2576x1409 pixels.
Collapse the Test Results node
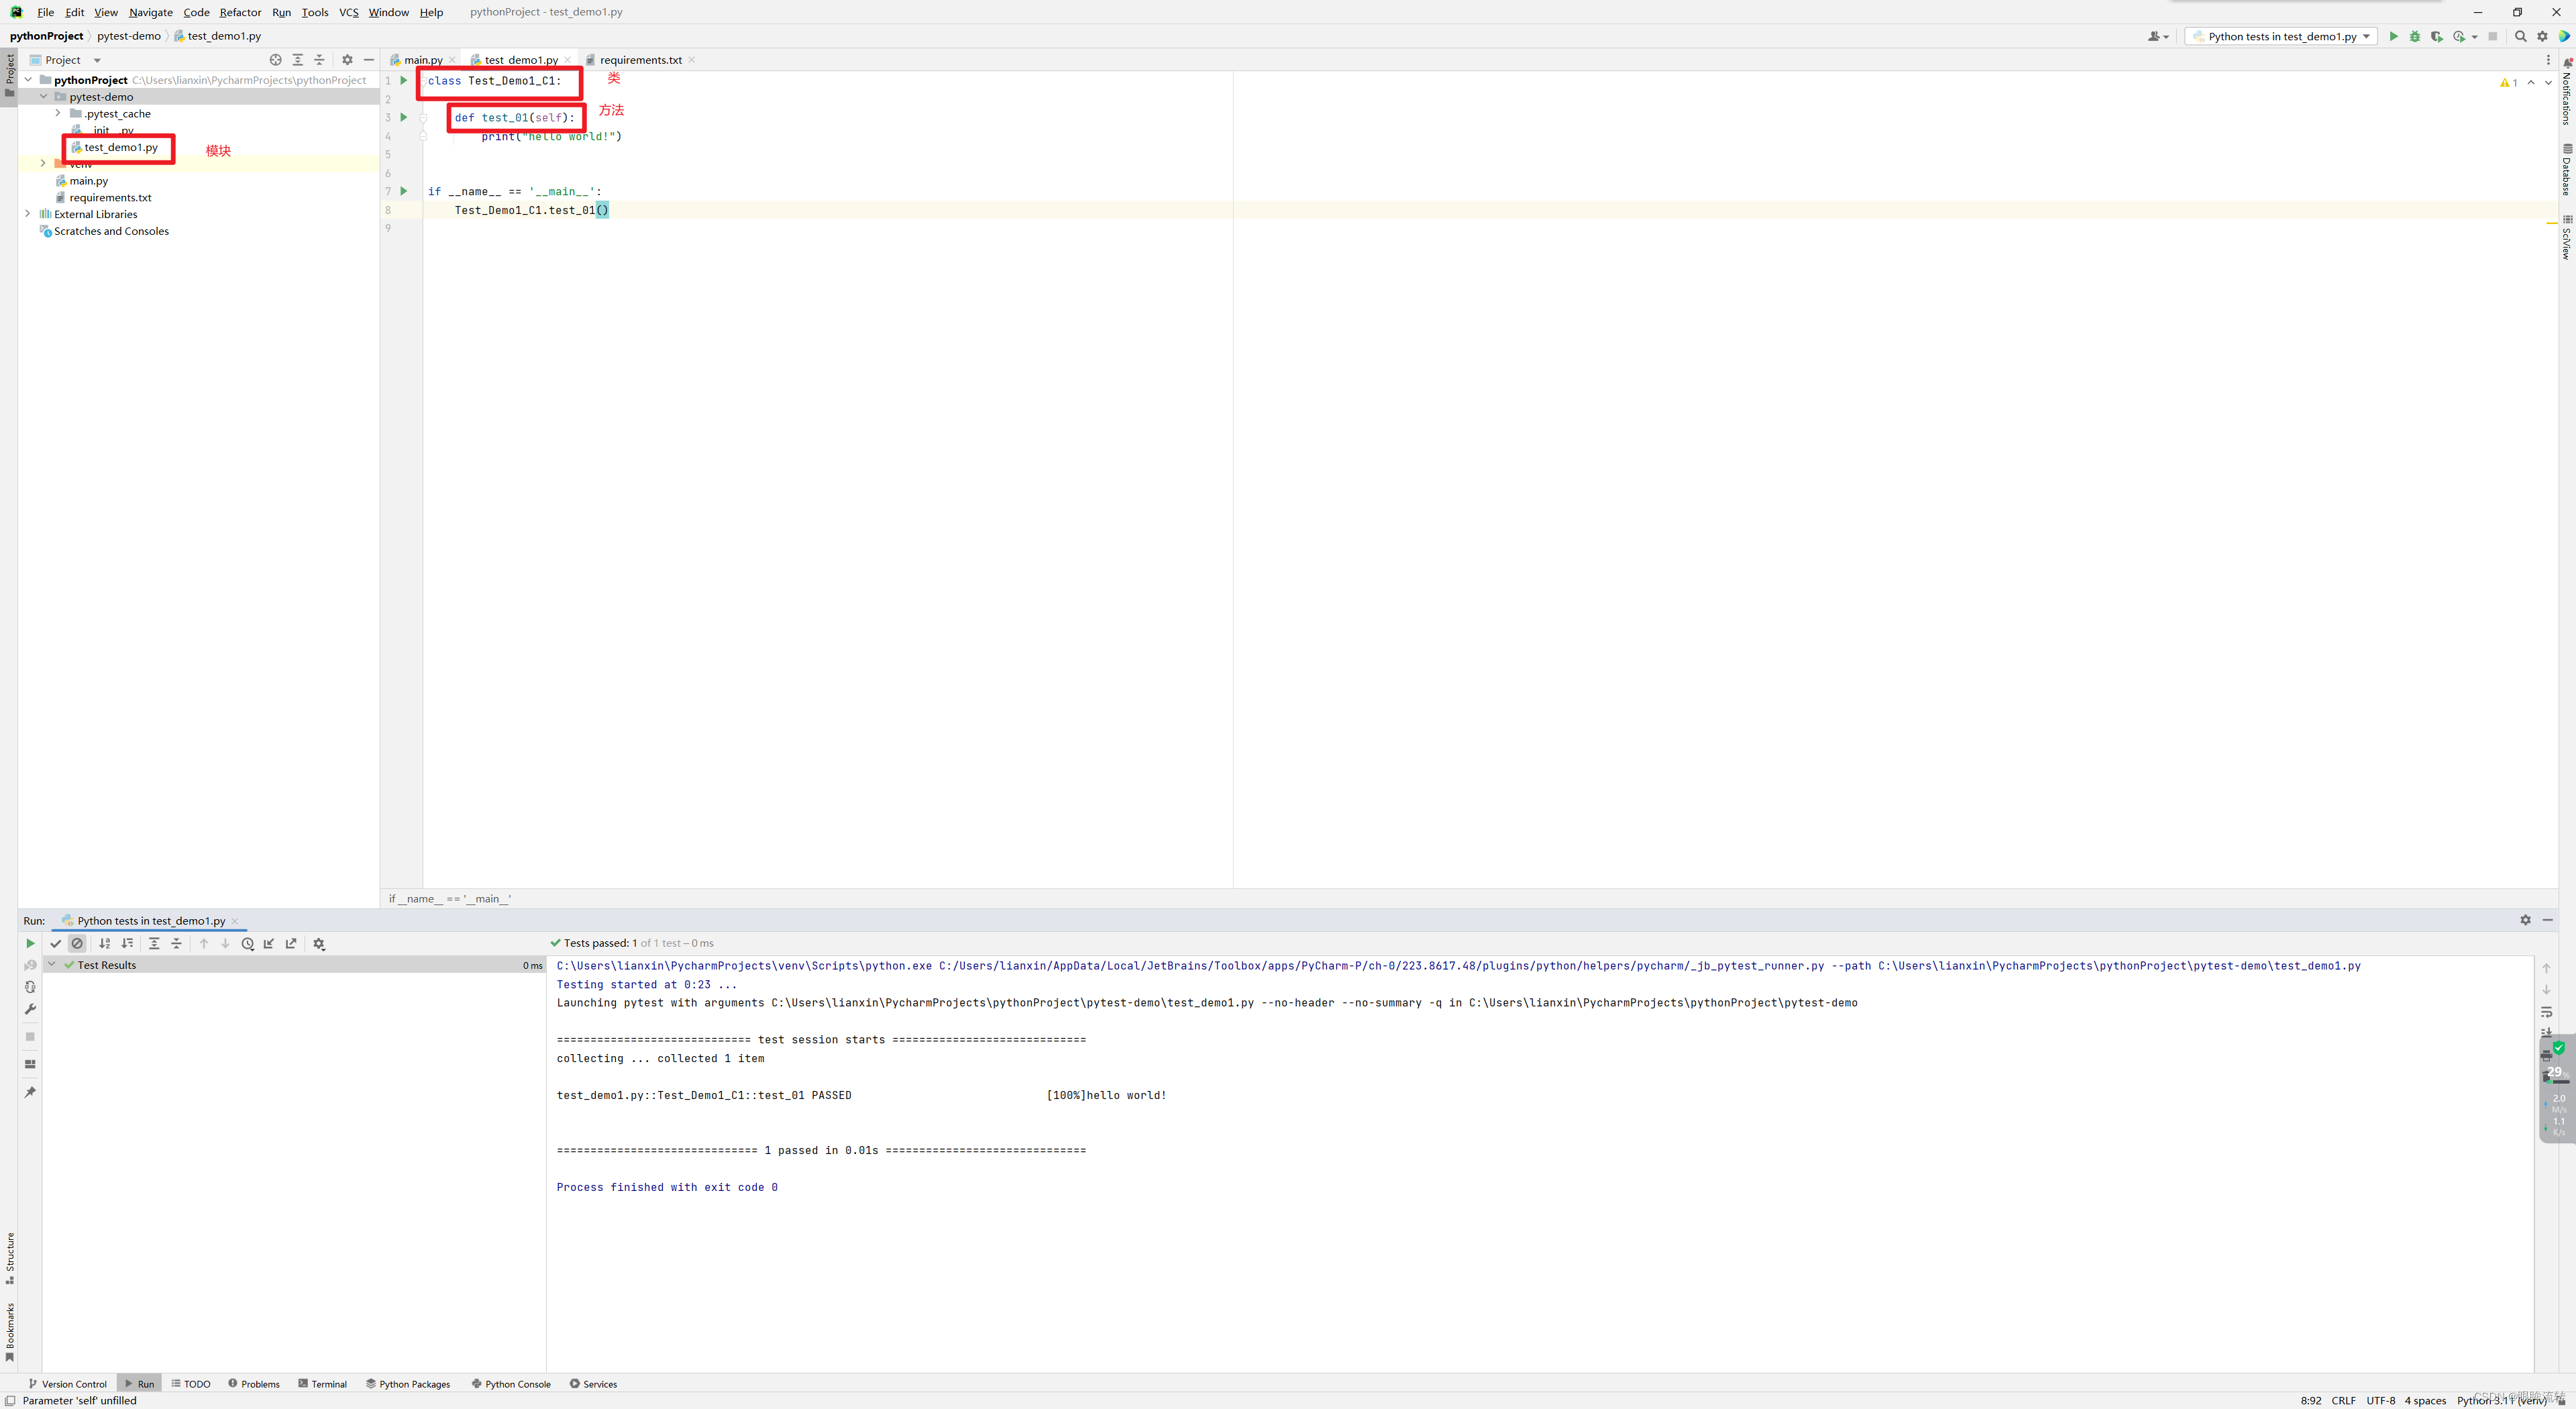point(52,965)
